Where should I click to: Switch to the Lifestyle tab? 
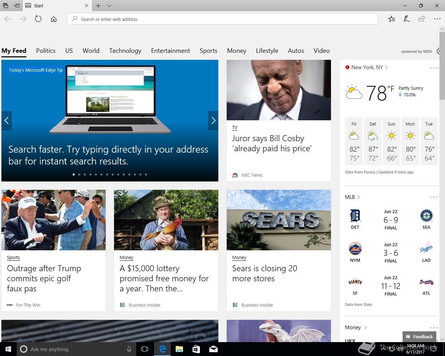(267, 51)
